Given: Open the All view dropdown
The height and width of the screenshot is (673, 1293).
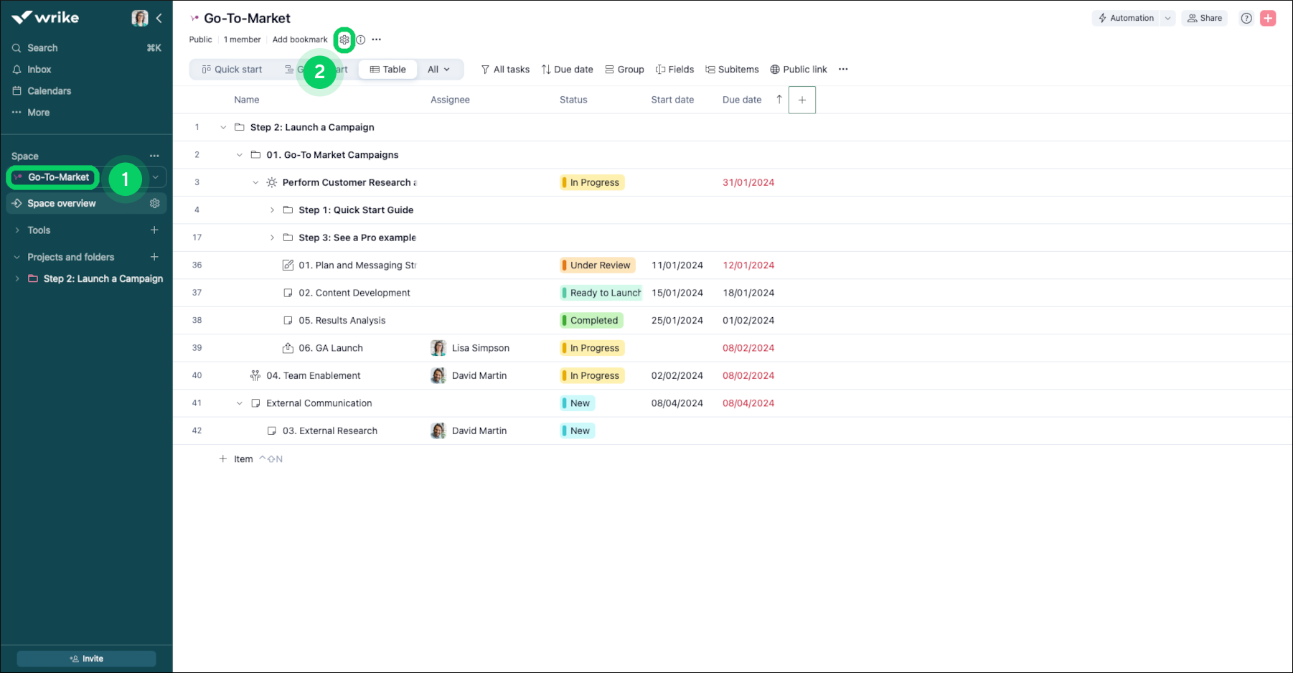Looking at the screenshot, I should tap(438, 70).
